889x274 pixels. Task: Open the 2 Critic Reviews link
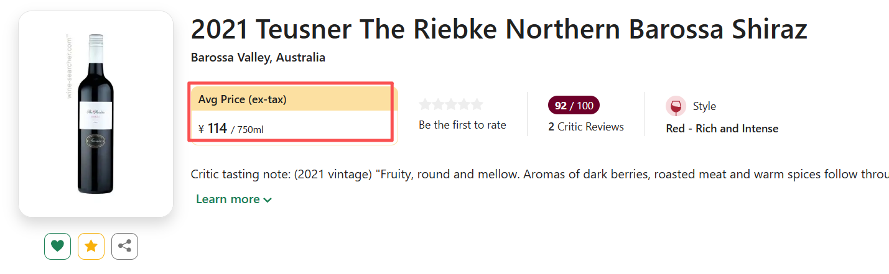(586, 127)
